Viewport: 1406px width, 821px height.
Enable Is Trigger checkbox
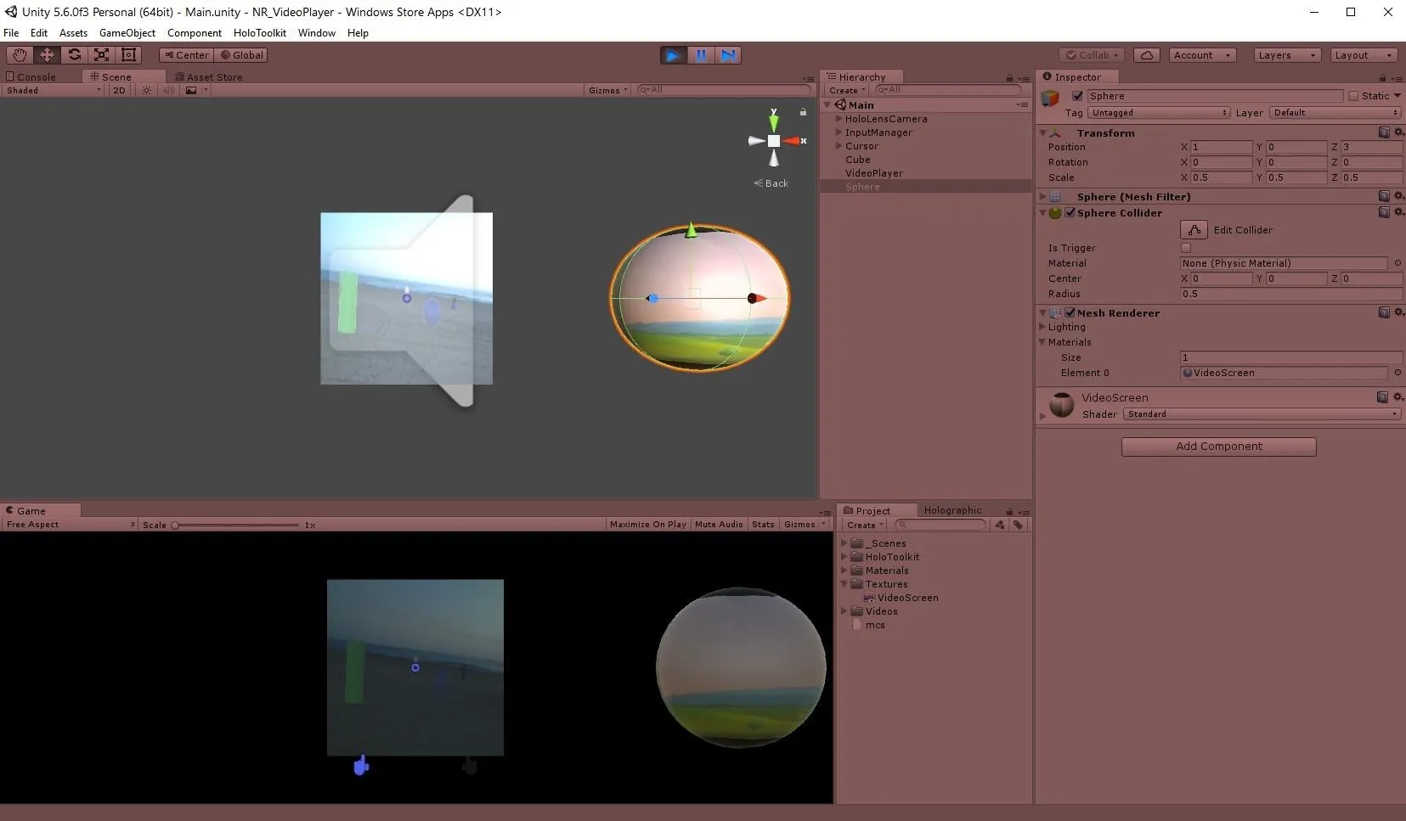pyautogui.click(x=1186, y=248)
